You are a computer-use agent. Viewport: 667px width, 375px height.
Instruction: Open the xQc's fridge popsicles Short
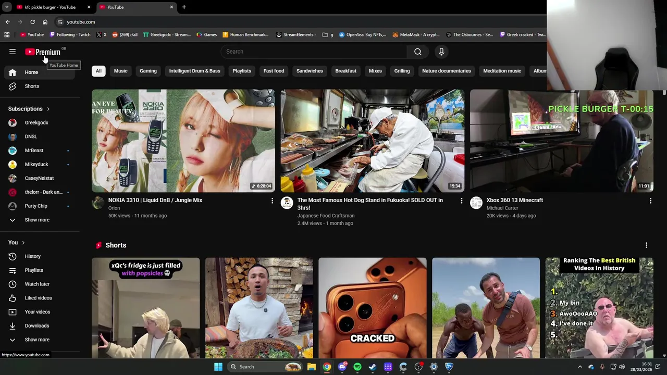click(x=145, y=308)
